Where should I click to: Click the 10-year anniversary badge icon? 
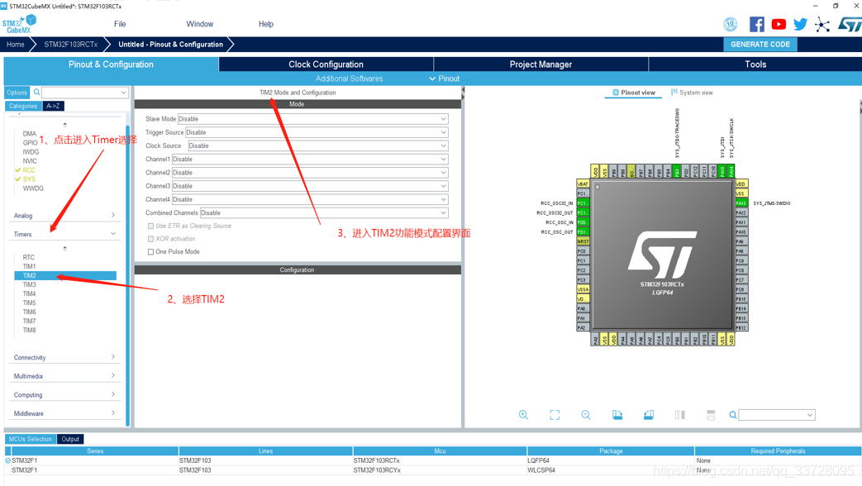pyautogui.click(x=730, y=24)
